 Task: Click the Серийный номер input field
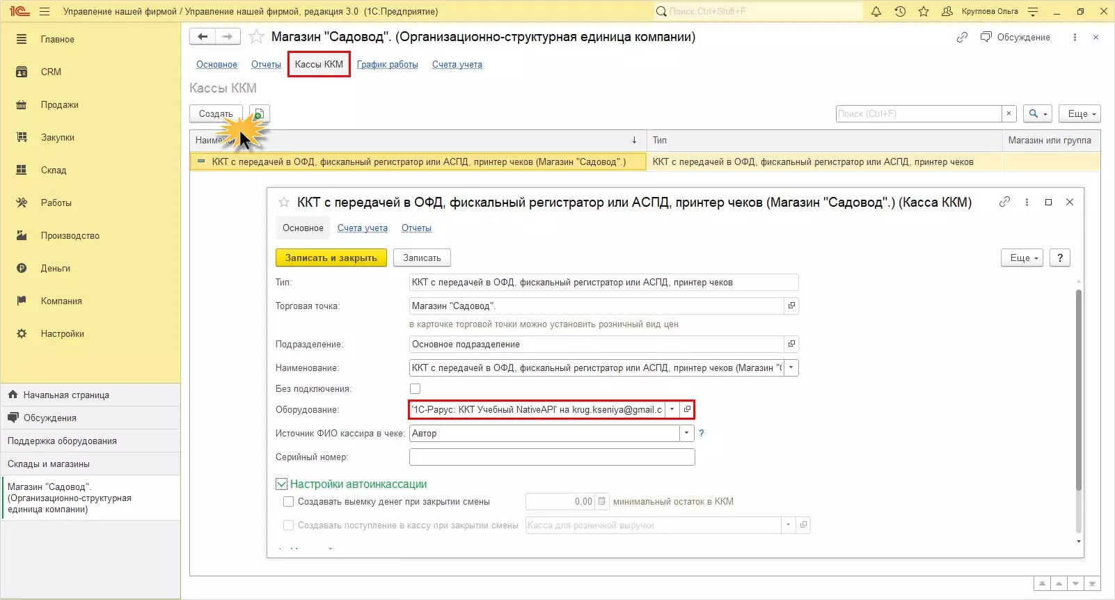click(552, 457)
